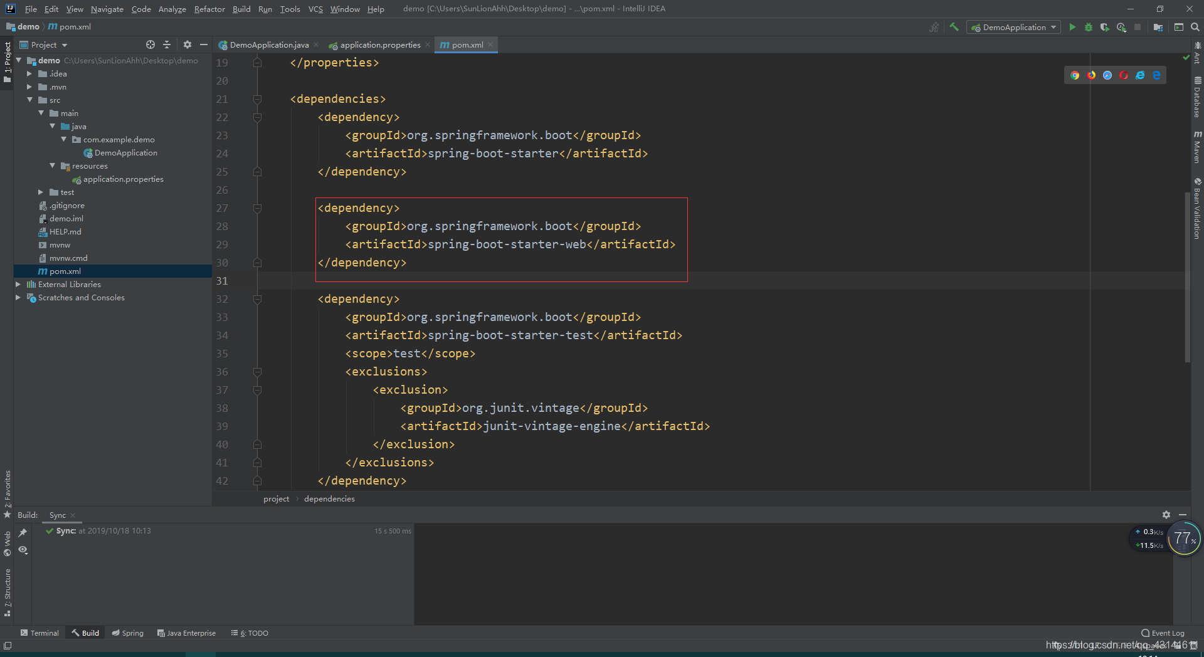Open pom.xml in Opera browser icon
This screenshot has height=657, width=1204.
[x=1124, y=75]
